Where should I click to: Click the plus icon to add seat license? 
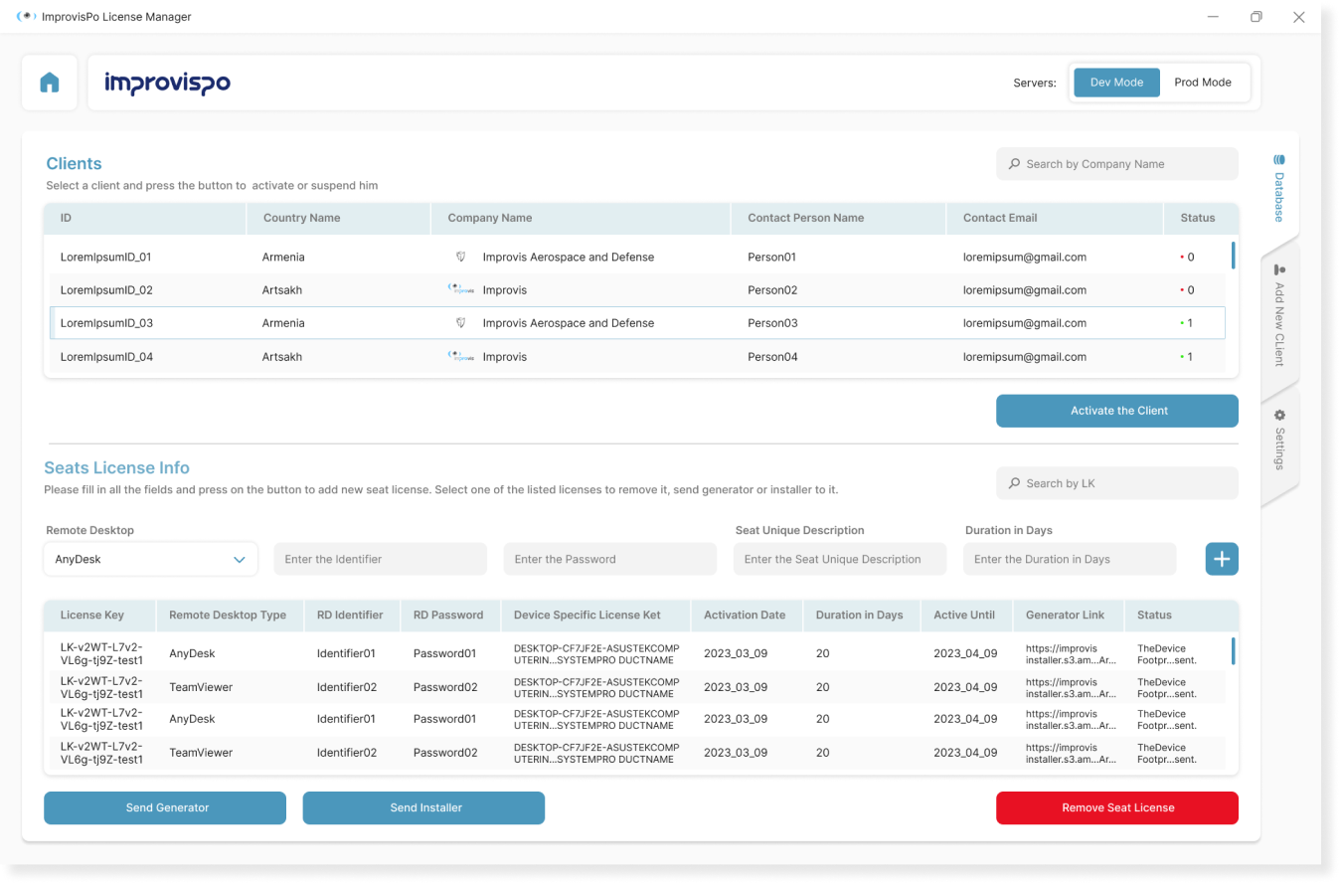coord(1221,559)
